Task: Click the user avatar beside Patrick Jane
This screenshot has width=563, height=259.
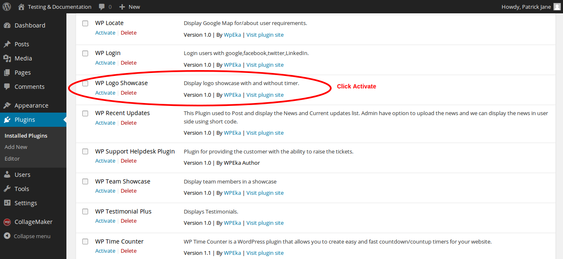Action: [x=557, y=7]
